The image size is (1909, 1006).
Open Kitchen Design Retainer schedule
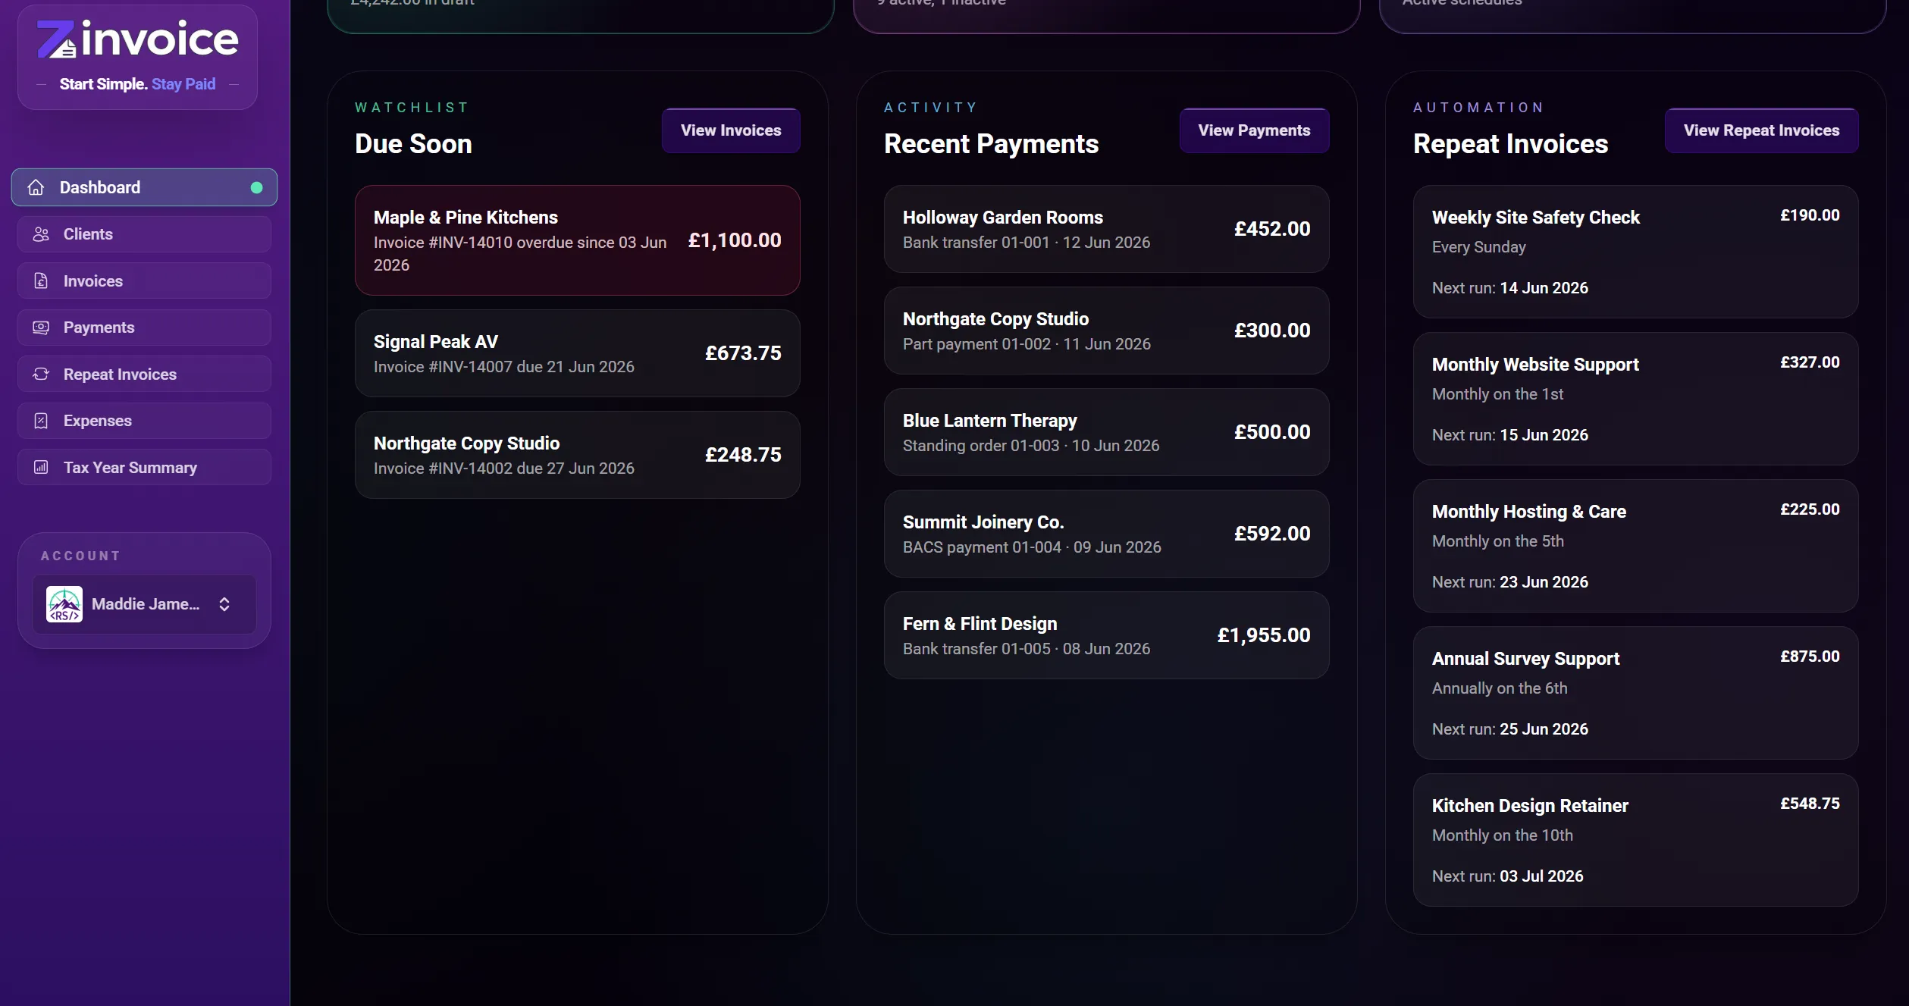click(1635, 840)
